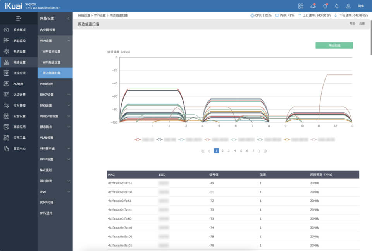Toggle the second dark-blue legend series

(x=159, y=139)
